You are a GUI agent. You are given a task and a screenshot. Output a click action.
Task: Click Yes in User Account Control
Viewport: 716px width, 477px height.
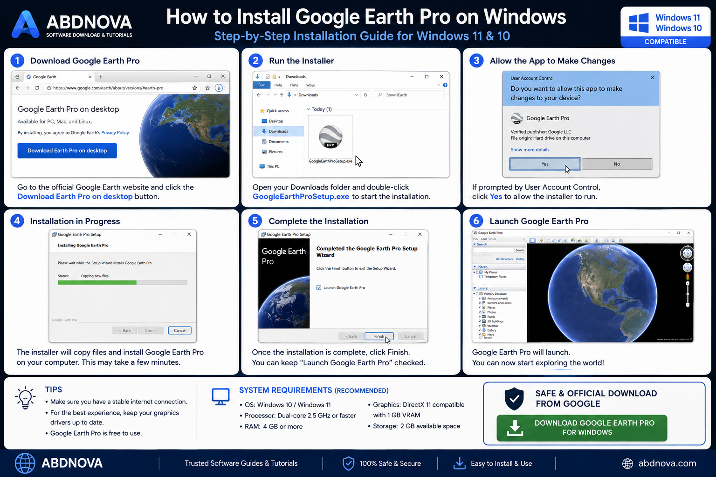(x=545, y=164)
